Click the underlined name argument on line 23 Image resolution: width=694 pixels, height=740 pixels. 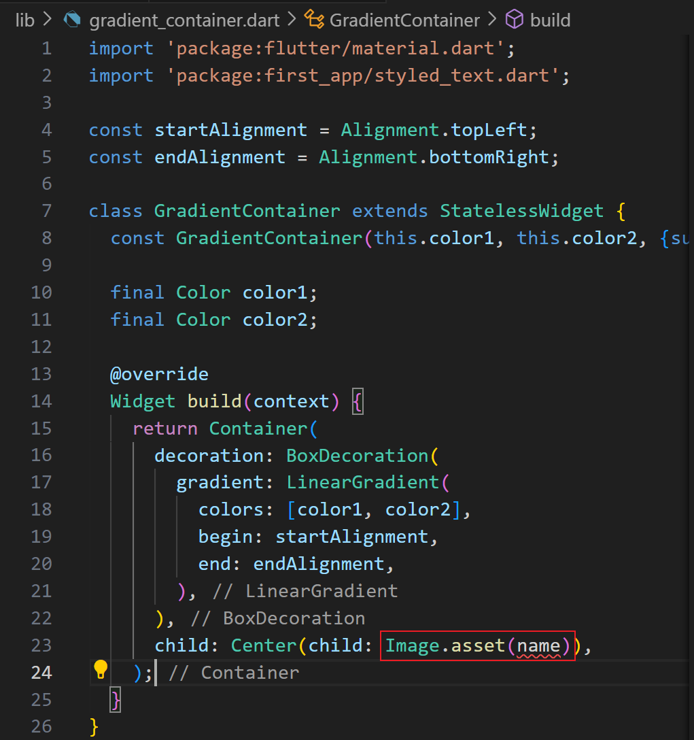538,646
